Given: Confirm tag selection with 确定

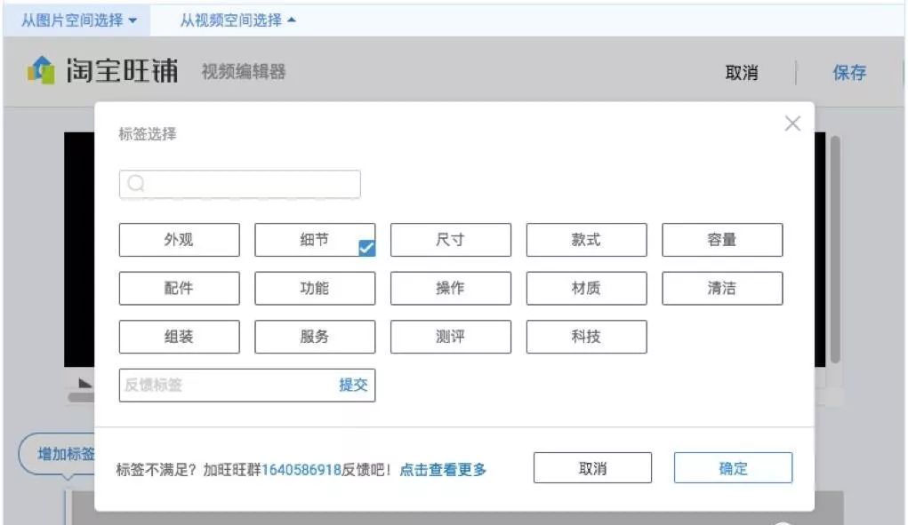Looking at the screenshot, I should point(733,467).
